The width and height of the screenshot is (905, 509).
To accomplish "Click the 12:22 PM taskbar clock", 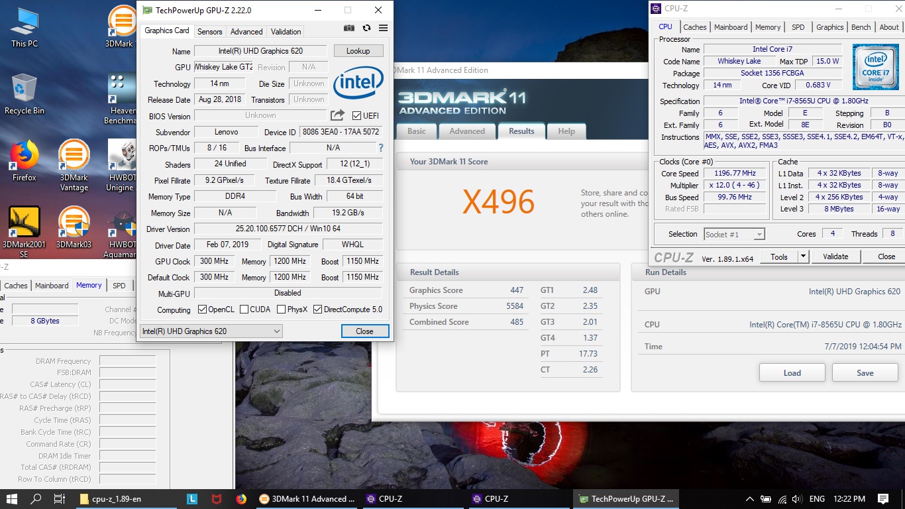I will (x=849, y=499).
